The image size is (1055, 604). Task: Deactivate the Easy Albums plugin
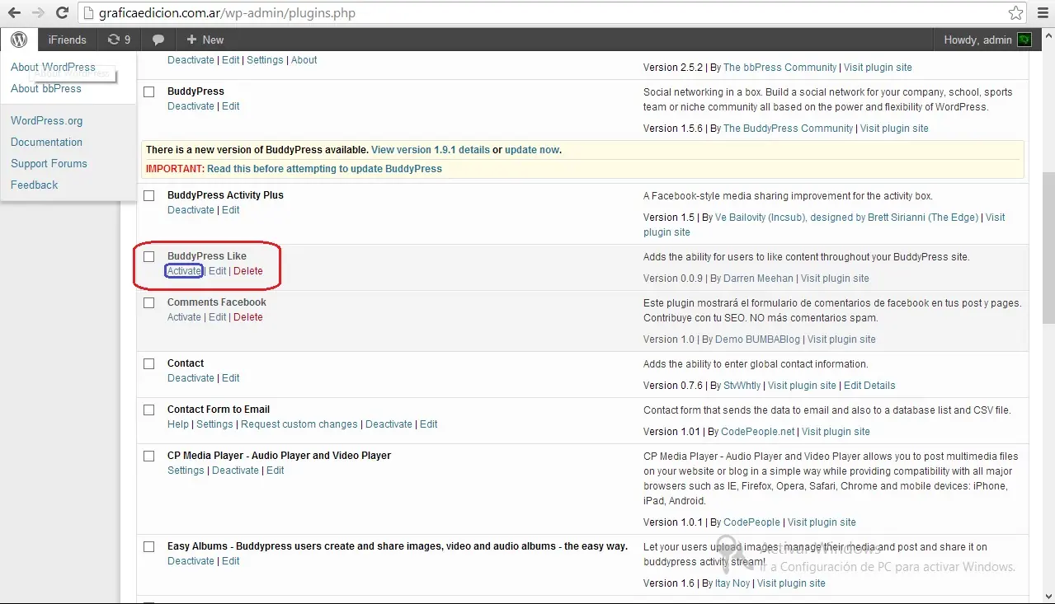191,561
